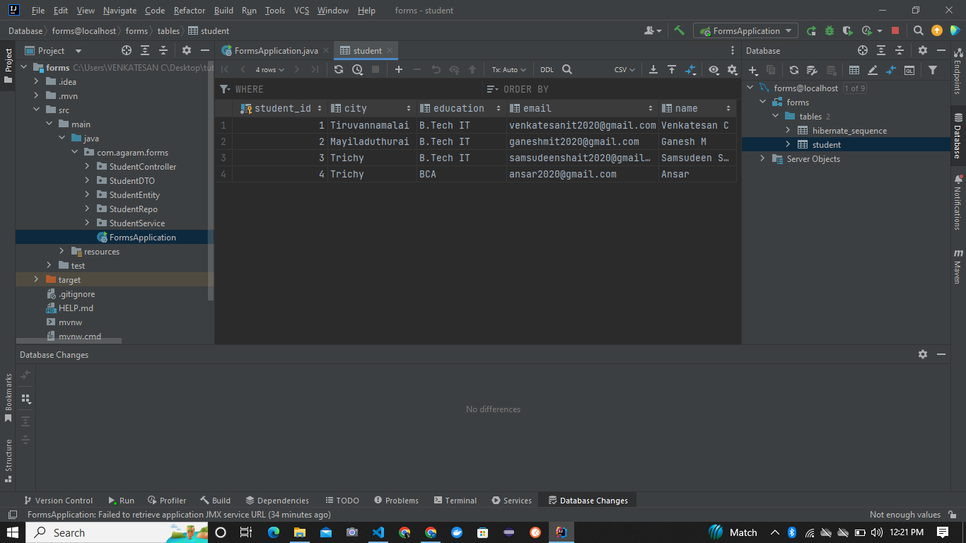Switch to FormsApplication.java editor tab

[x=275, y=50]
